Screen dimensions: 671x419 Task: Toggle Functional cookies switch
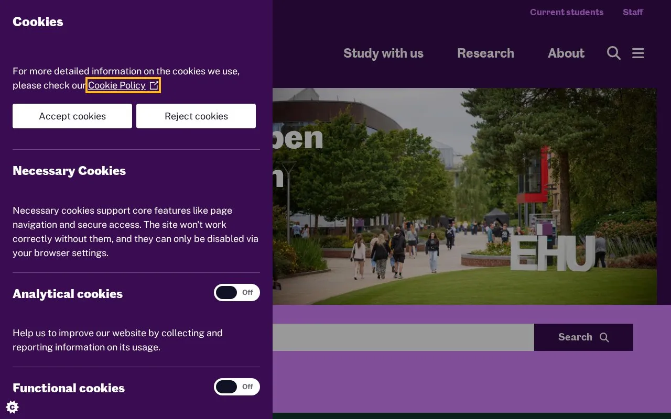click(237, 387)
